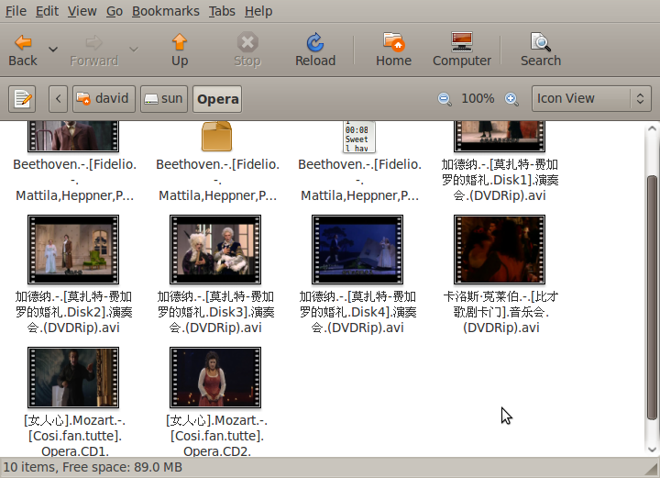Viewport: 660px width, 478px height.
Task: Click the vertical scrollbar up arrow
Action: click(x=652, y=128)
